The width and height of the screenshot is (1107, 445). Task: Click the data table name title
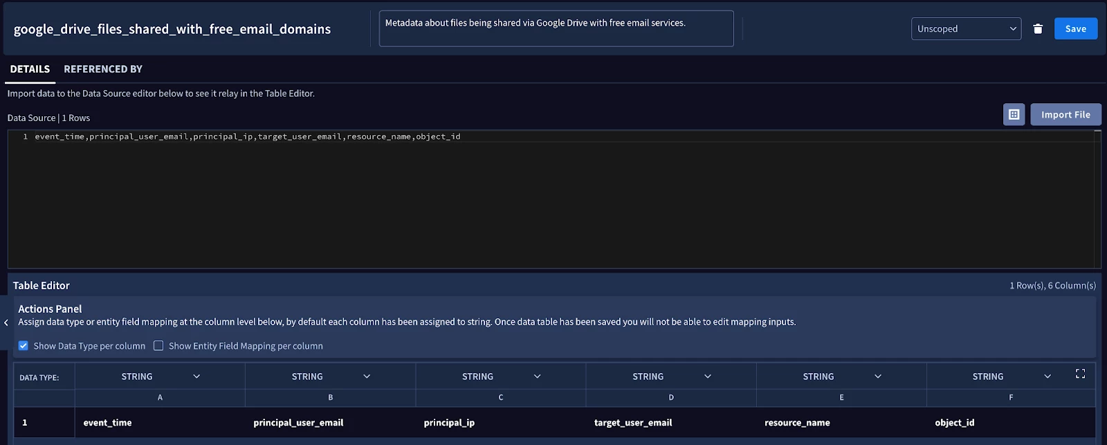(x=172, y=29)
